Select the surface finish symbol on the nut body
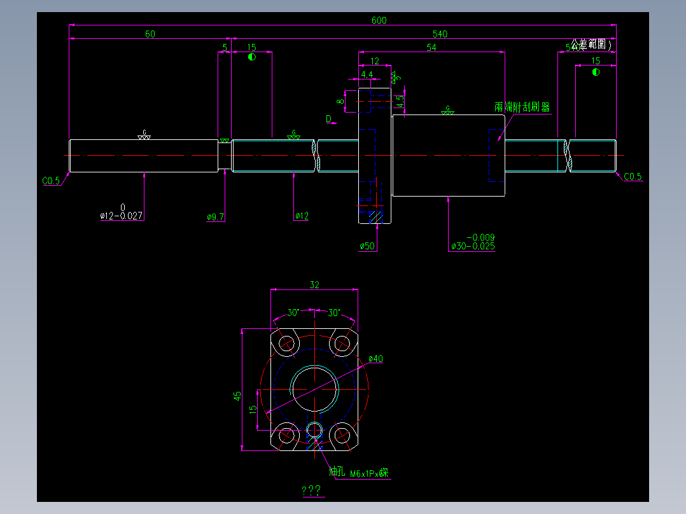This screenshot has height=514, width=686. 447,110
